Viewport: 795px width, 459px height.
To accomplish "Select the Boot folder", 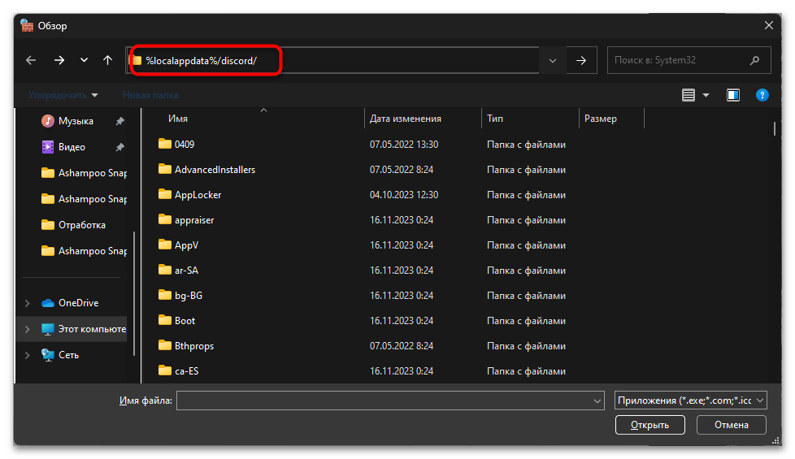I will pyautogui.click(x=185, y=321).
